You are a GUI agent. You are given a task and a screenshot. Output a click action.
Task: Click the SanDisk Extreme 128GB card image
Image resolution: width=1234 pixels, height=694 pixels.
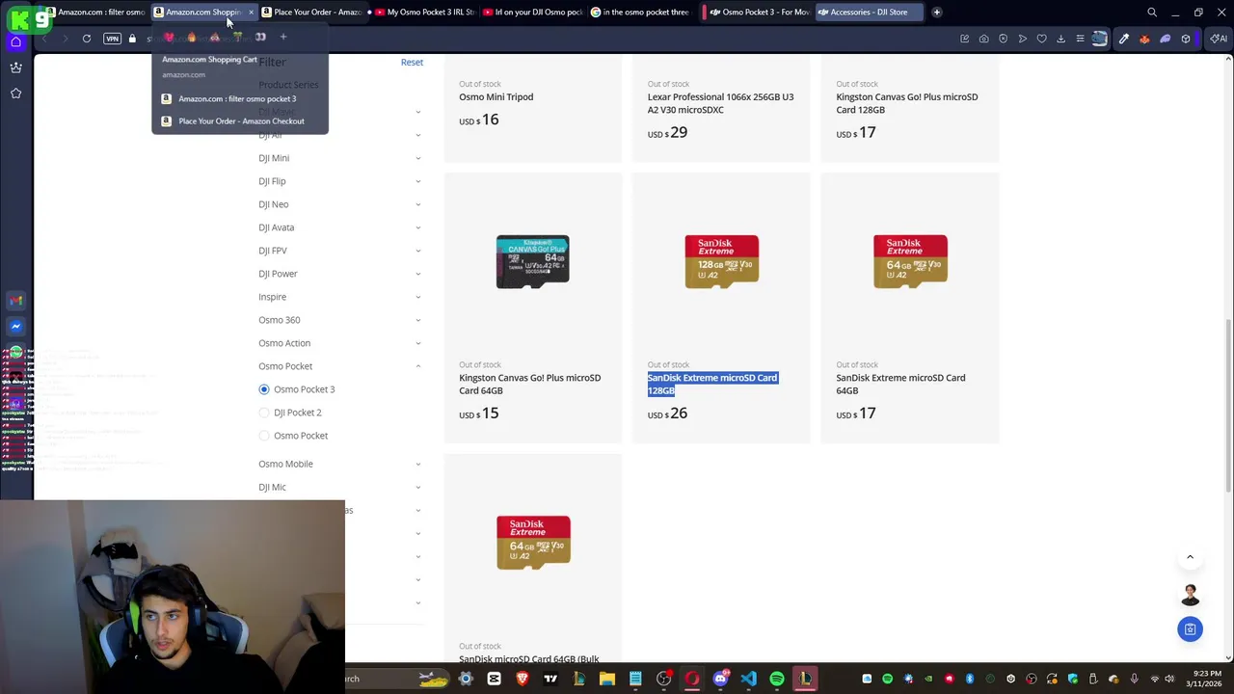coord(721,261)
